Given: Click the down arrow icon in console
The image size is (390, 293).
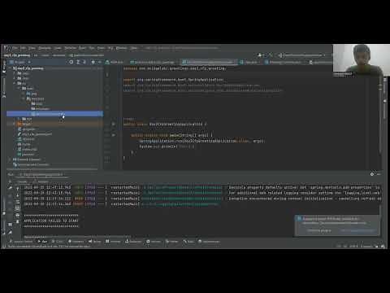Looking at the screenshot, I should coord(18,195).
